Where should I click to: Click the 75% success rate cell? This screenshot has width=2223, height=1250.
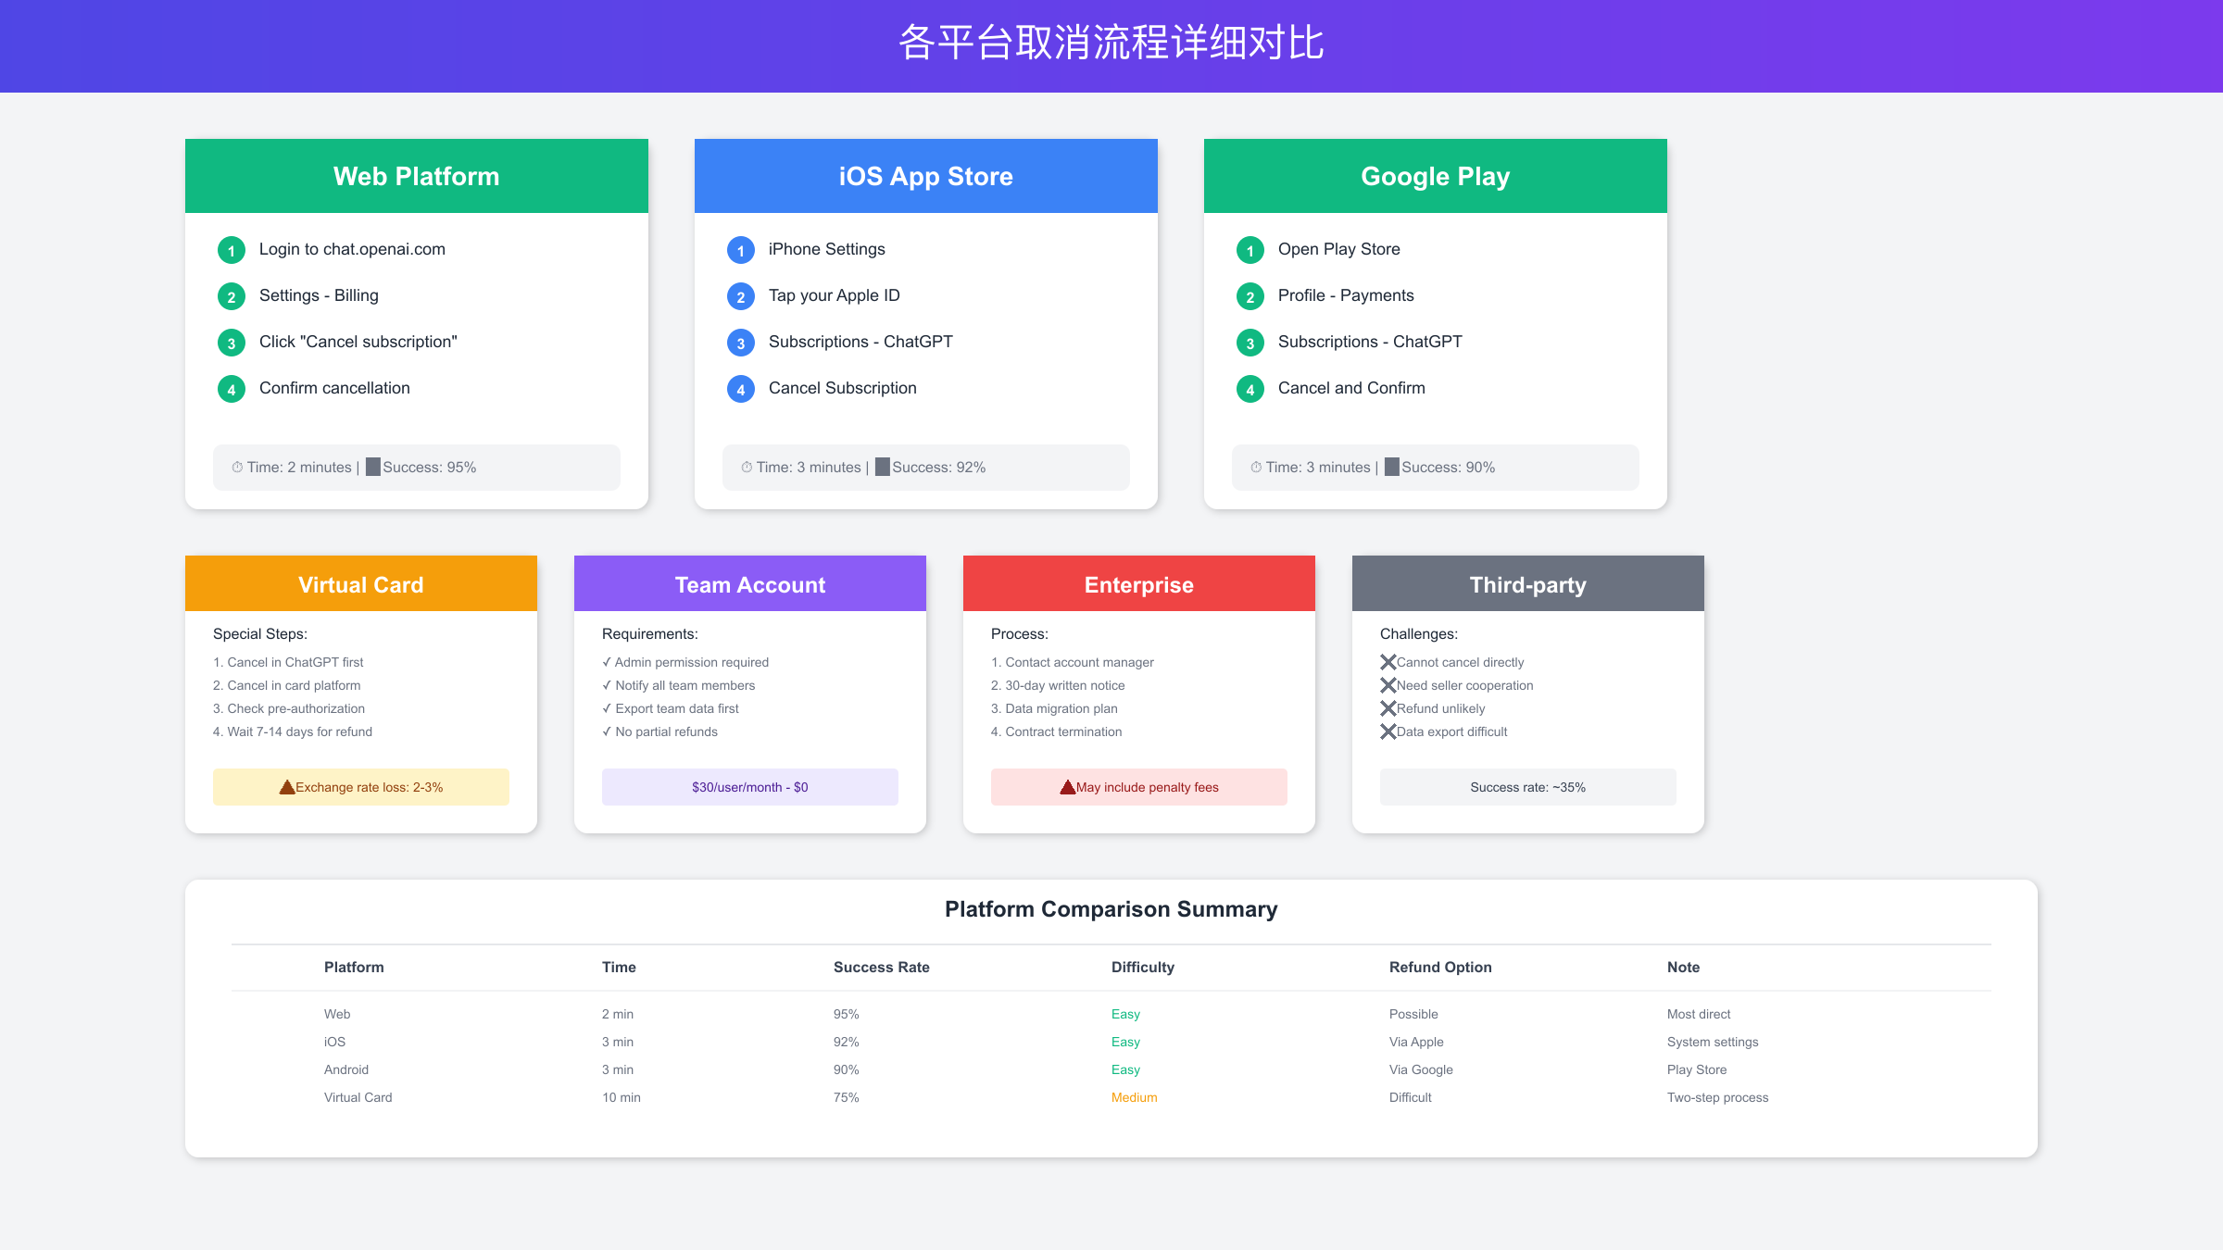847,1097
